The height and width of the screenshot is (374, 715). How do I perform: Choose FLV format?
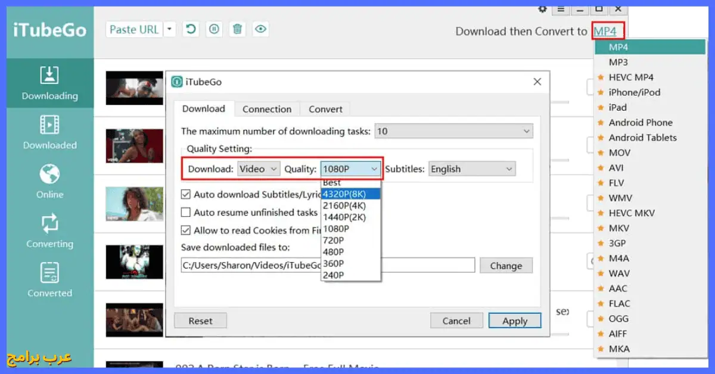click(x=649, y=183)
